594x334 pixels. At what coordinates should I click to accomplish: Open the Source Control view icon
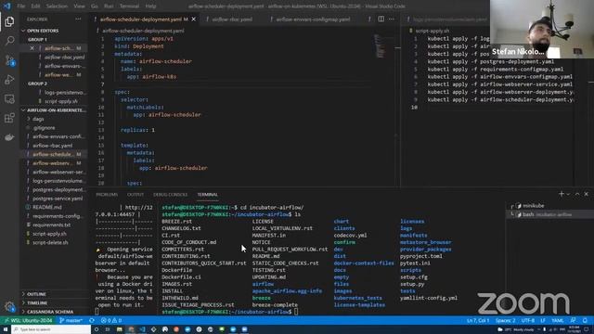9,60
